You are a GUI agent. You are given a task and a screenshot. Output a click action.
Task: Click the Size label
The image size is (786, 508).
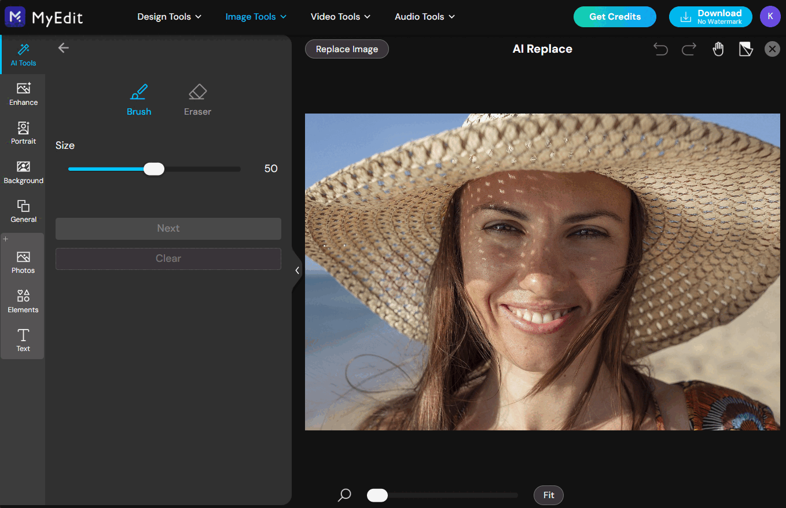tap(65, 145)
